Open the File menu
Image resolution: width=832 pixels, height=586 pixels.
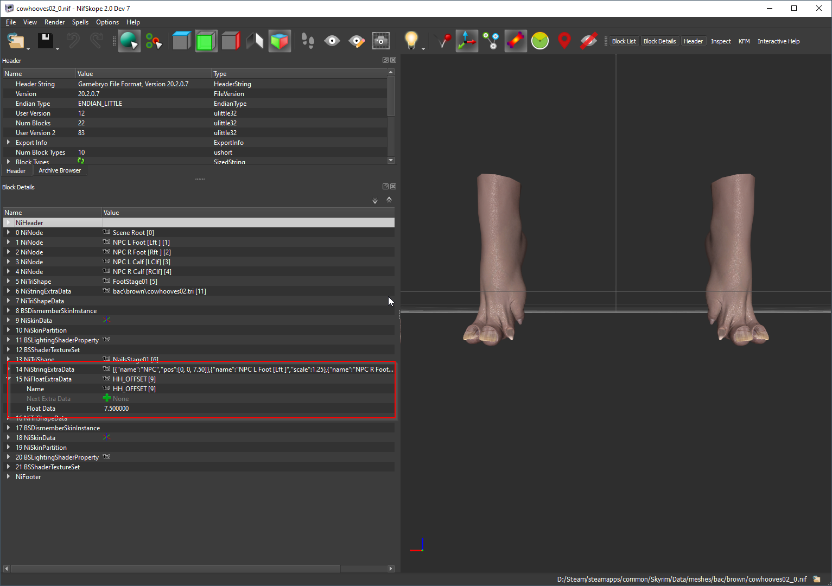coord(11,22)
